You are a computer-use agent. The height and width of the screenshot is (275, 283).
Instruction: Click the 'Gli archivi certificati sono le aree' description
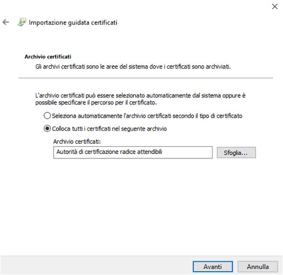133,67
